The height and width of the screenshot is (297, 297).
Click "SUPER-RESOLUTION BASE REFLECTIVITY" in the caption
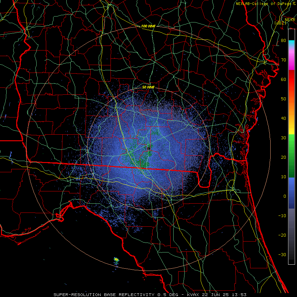[104, 295]
